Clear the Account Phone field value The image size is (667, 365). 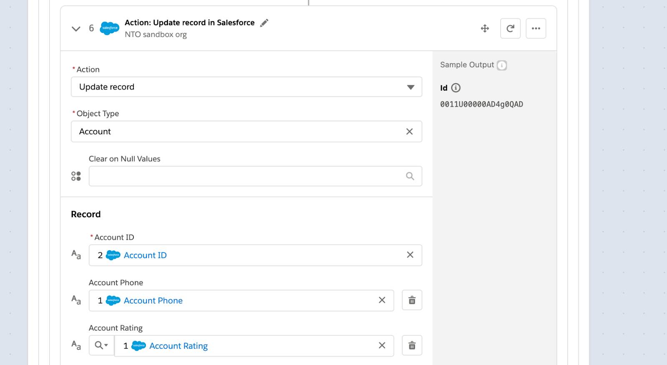[x=382, y=300]
